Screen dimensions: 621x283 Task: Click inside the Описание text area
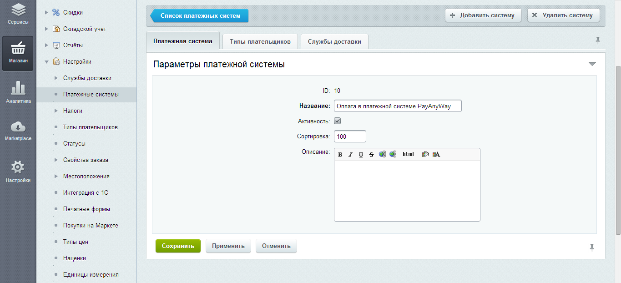[407, 190]
